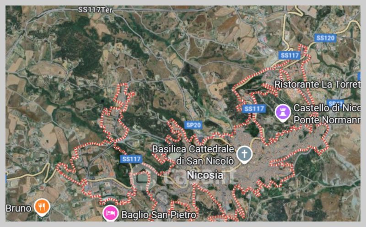Select the pink Baglio San Pietro hotel icon
Image resolution: width=366 pixels, height=227 pixels.
coord(110,213)
